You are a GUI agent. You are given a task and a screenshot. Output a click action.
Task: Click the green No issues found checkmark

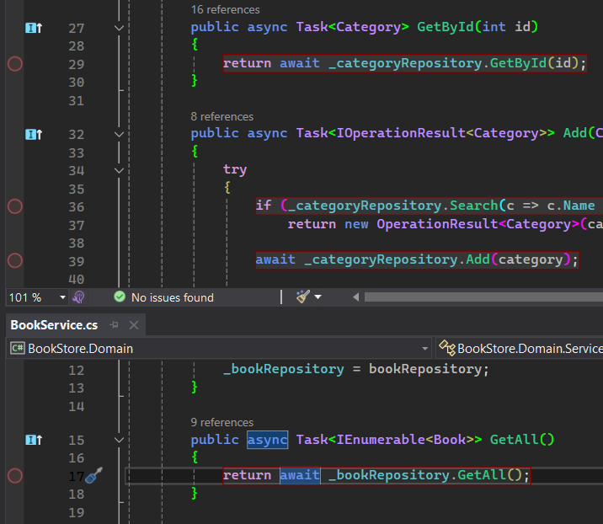(x=120, y=297)
